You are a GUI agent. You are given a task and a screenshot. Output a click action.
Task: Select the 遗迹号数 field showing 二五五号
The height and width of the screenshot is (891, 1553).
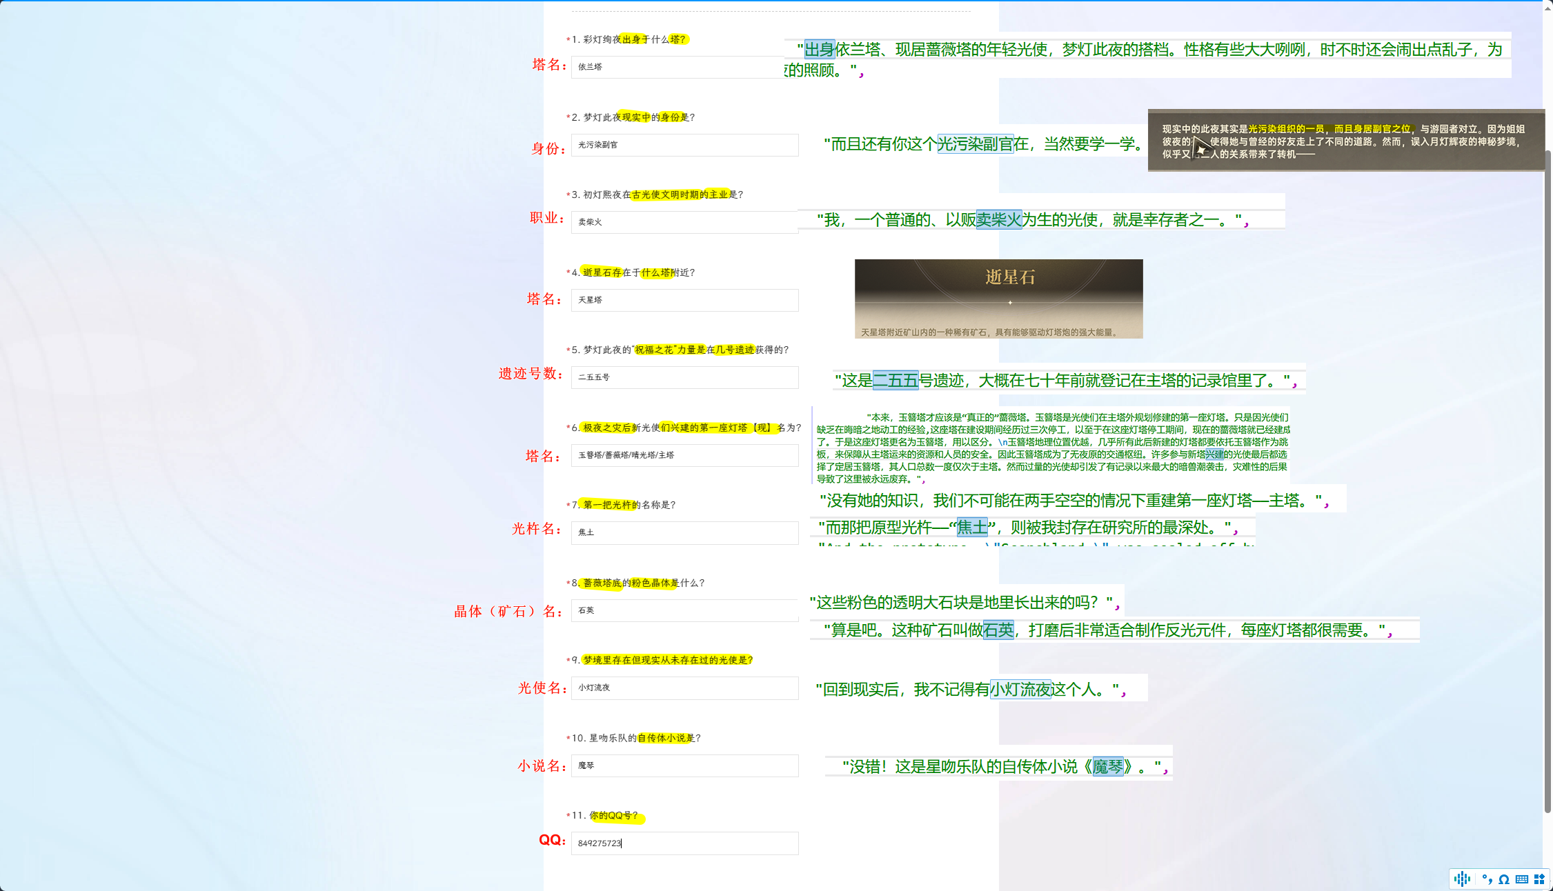pyautogui.click(x=684, y=377)
